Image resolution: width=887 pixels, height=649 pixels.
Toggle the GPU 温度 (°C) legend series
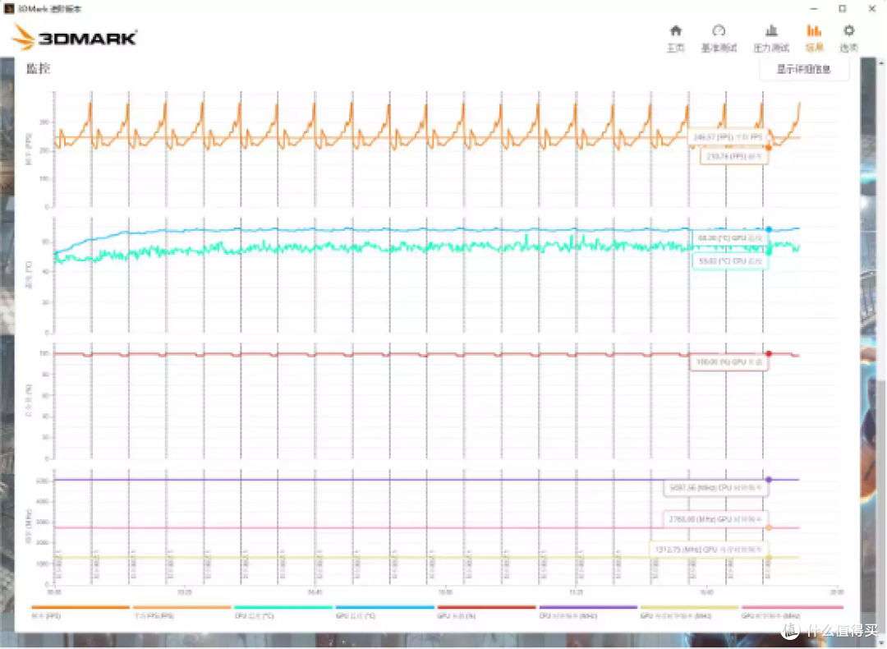(x=384, y=612)
